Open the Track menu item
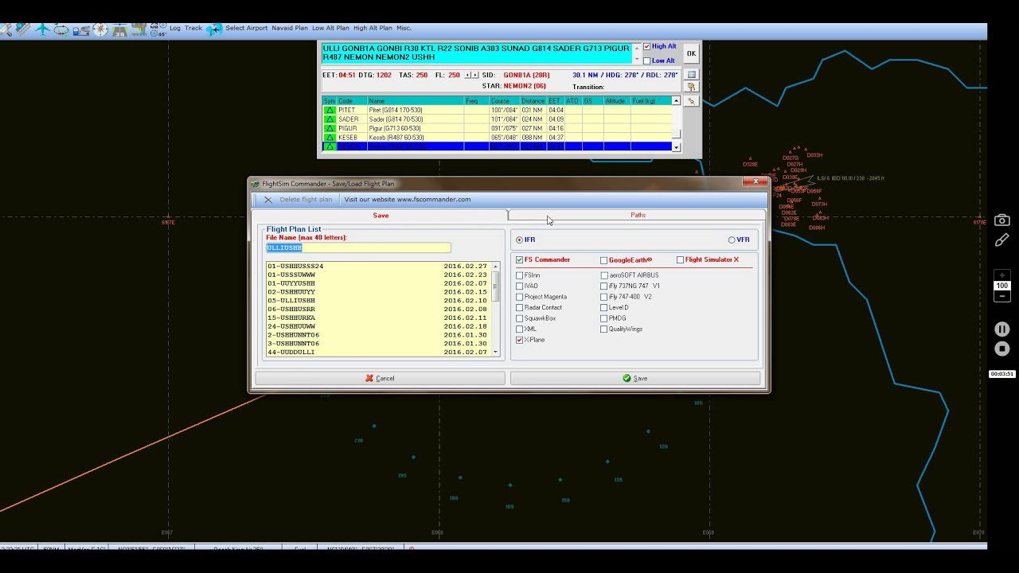The width and height of the screenshot is (1019, 573). pyautogui.click(x=193, y=28)
